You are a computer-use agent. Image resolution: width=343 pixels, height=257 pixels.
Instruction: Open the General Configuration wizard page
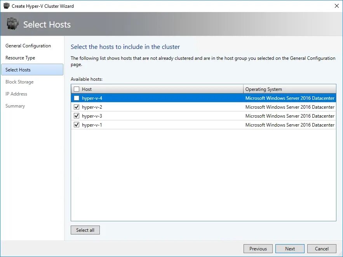tap(28, 46)
